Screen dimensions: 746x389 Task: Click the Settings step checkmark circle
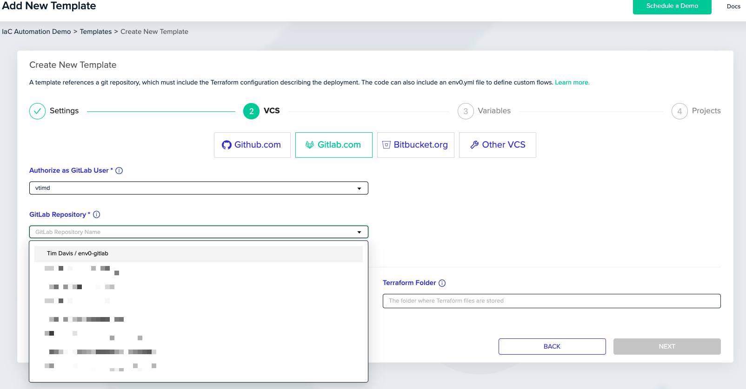point(37,111)
